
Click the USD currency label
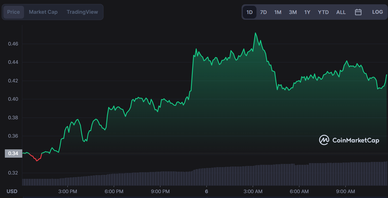(x=12, y=191)
